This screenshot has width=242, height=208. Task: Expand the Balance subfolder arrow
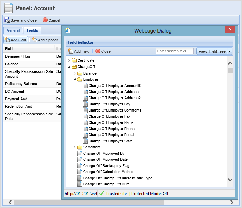pyautogui.click(x=74, y=73)
